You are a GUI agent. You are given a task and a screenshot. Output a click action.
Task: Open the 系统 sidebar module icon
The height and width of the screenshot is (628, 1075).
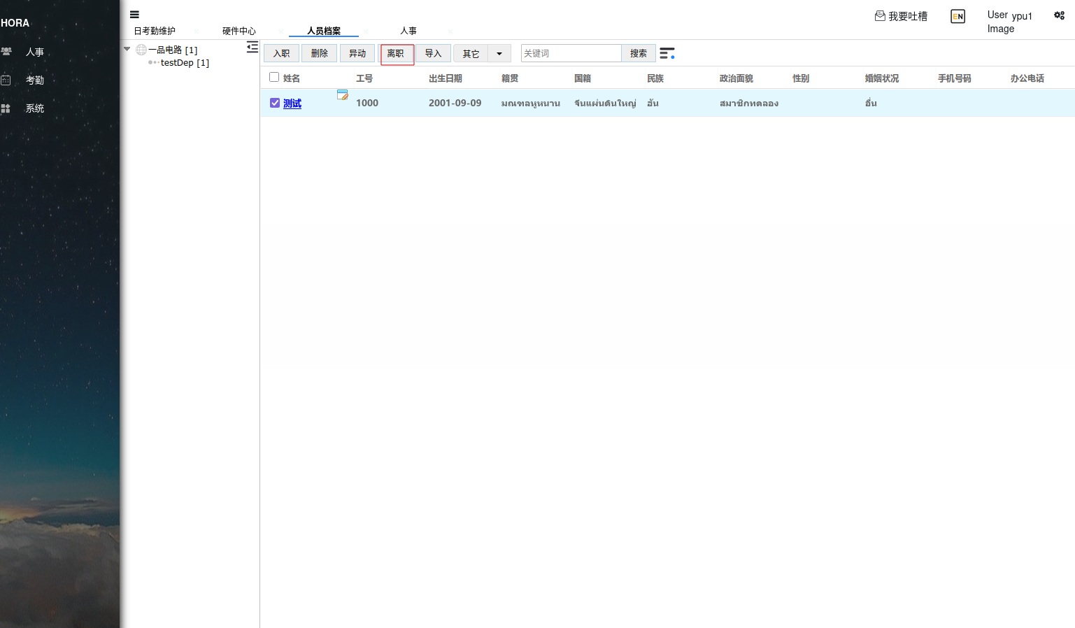point(6,108)
